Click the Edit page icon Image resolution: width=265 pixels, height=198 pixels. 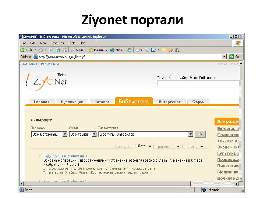(153, 50)
